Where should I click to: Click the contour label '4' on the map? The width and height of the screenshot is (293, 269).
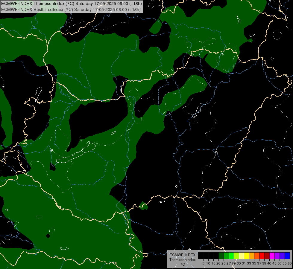[x=3, y=86]
